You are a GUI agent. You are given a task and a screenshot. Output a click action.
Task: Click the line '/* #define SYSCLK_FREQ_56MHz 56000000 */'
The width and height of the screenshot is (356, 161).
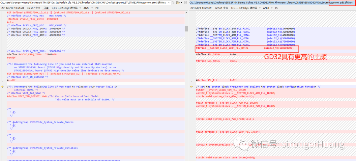tap(36, 51)
